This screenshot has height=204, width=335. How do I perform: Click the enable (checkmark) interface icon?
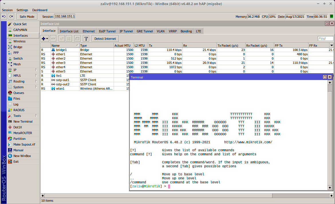(x=62, y=39)
